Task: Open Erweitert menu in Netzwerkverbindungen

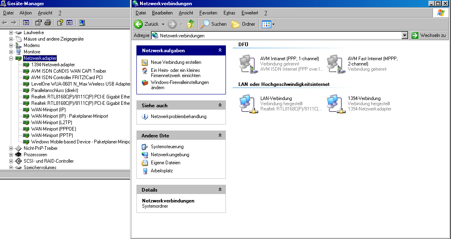Action: [x=250, y=13]
